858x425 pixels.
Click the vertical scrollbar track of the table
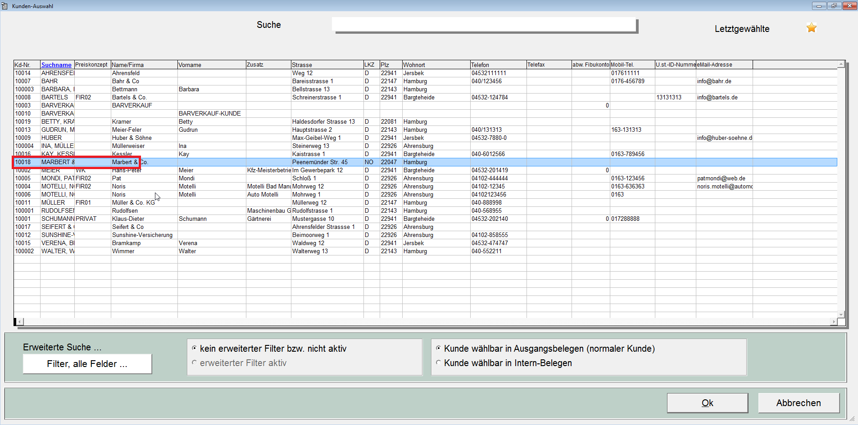(x=841, y=189)
